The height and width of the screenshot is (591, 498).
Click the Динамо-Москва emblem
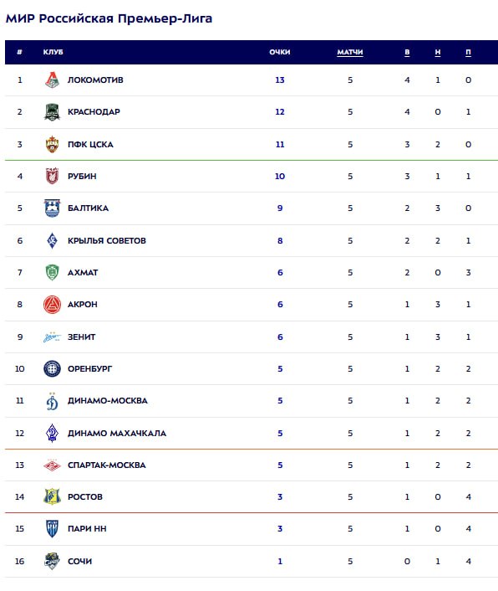coord(53,401)
